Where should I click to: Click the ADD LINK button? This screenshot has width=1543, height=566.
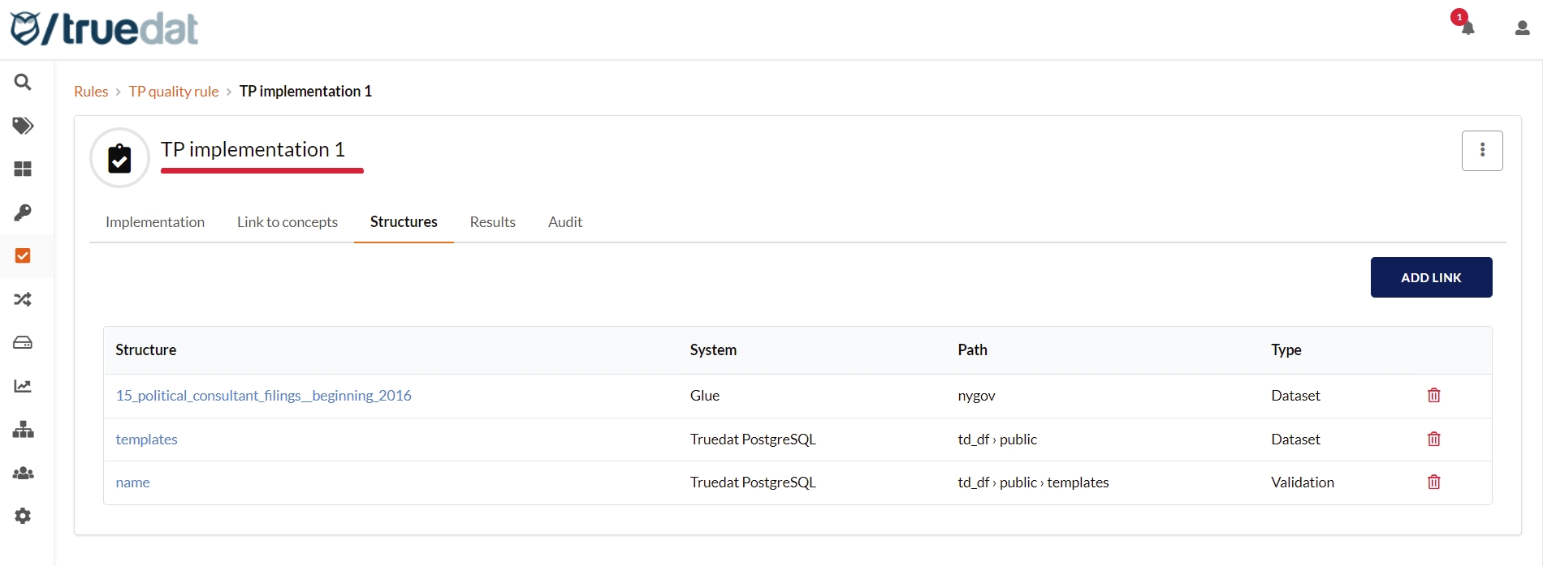(1431, 277)
